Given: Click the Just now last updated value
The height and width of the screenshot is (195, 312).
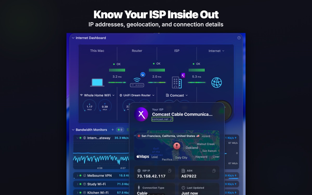Looking at the screenshot, I should [190, 193].
